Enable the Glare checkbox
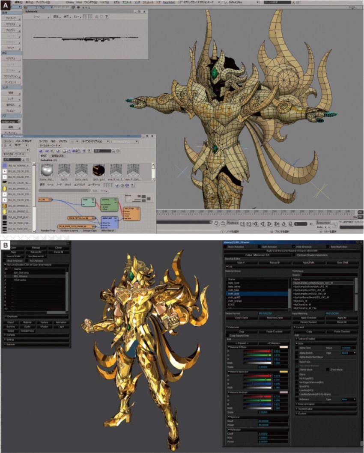 click(x=297, y=374)
